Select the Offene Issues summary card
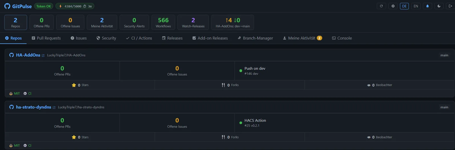This screenshot has width=455, height=150. point(70,22)
